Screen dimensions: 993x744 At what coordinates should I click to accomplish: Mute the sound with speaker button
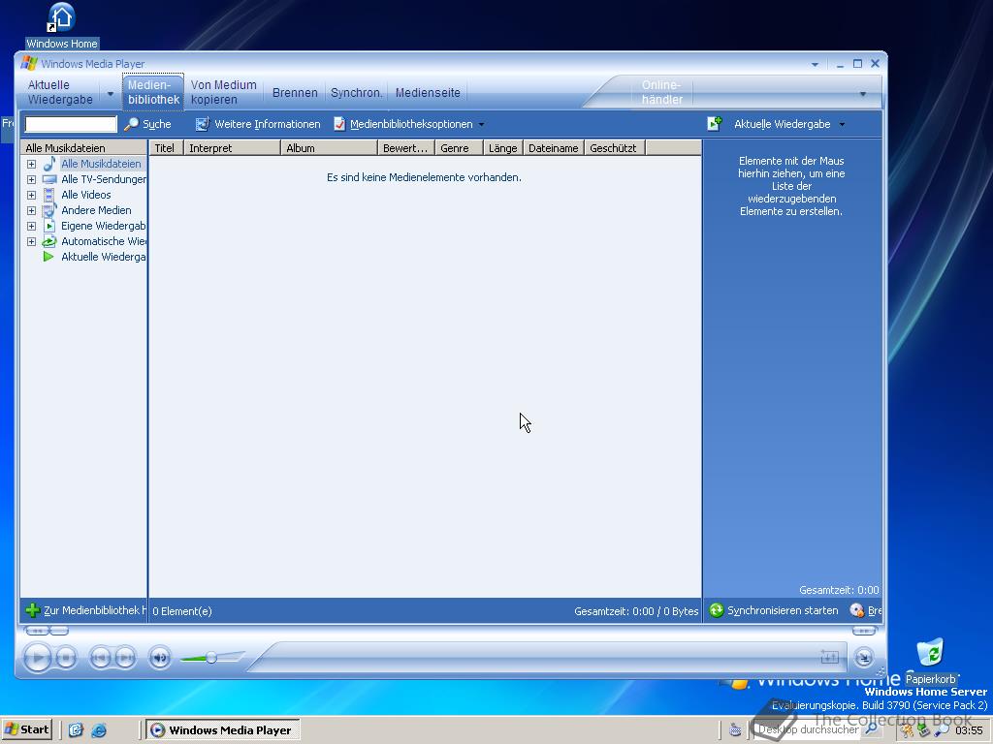coord(160,658)
